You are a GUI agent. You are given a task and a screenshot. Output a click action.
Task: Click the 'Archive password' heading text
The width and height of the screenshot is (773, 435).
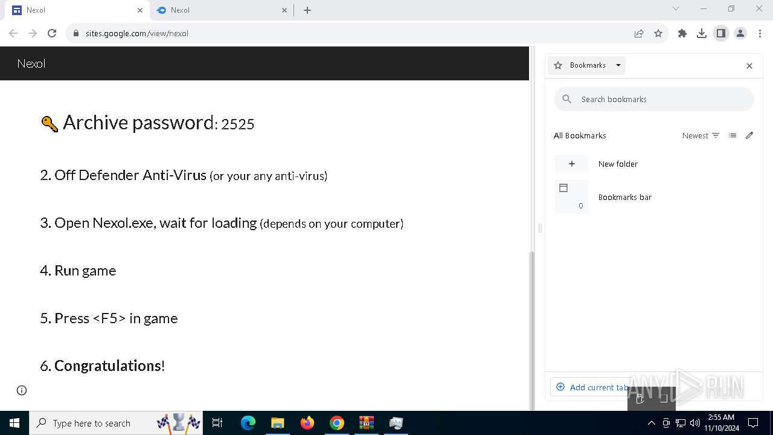click(x=139, y=123)
